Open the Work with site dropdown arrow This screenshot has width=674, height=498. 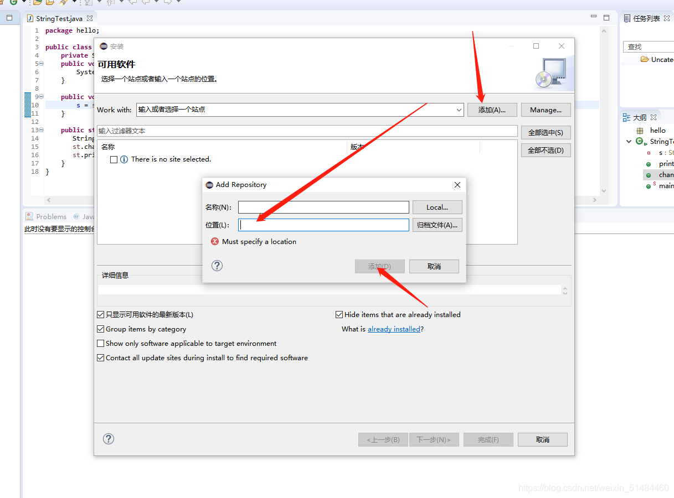tap(459, 110)
